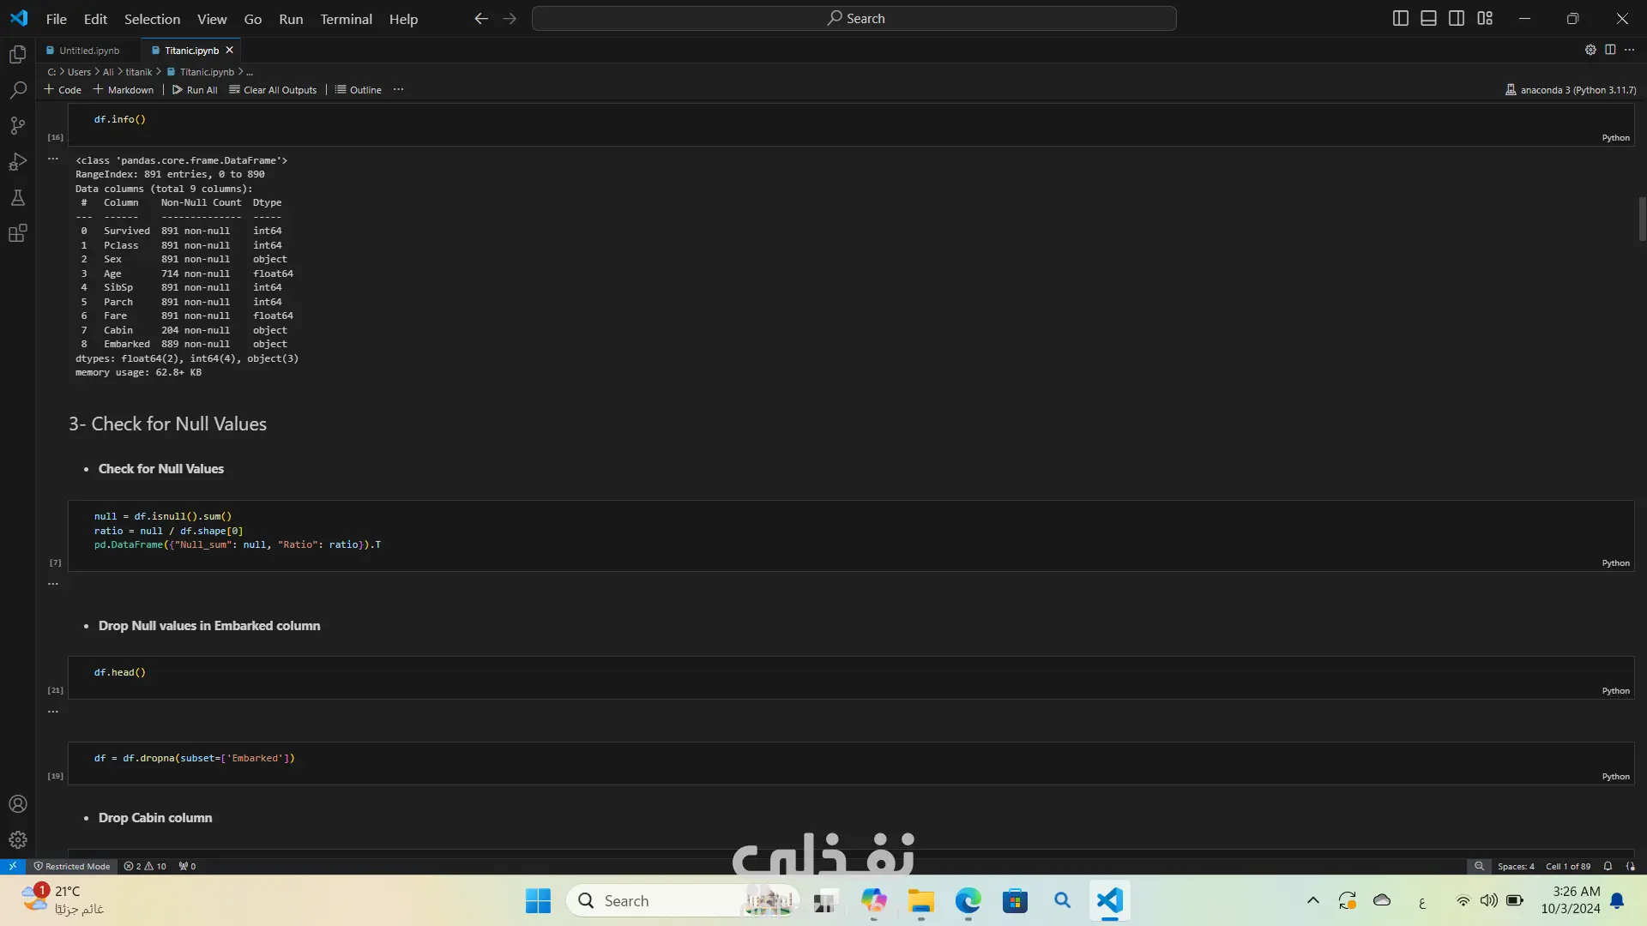The height and width of the screenshot is (926, 1647).
Task: Click the vertical scrollbar thumb
Action: 1642,219
